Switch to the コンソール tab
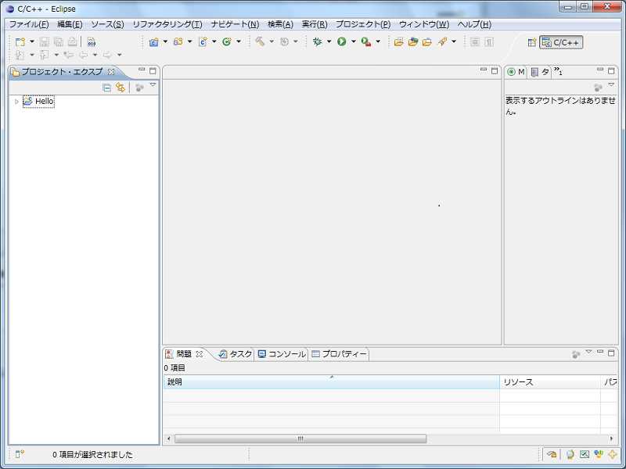This screenshot has height=469, width=626. point(282,354)
